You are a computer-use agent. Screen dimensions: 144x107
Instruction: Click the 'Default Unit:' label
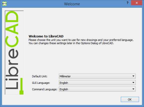[x=40, y=76]
